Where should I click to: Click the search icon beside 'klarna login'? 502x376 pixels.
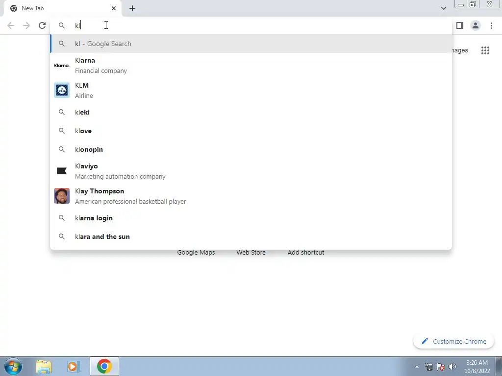tap(61, 218)
